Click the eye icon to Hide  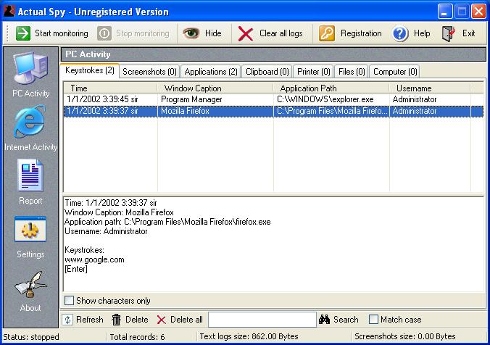pyautogui.click(x=191, y=33)
